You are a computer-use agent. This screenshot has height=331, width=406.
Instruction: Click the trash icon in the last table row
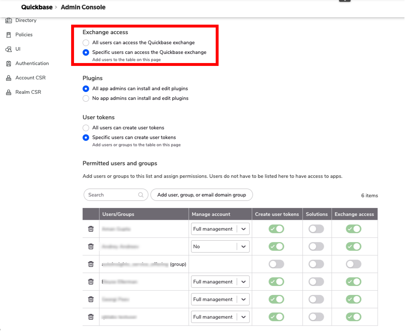coord(91,317)
